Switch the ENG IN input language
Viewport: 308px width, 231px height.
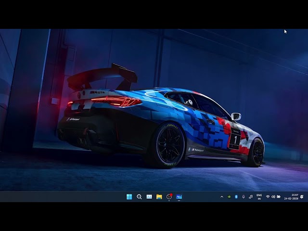pyautogui.click(x=259, y=197)
